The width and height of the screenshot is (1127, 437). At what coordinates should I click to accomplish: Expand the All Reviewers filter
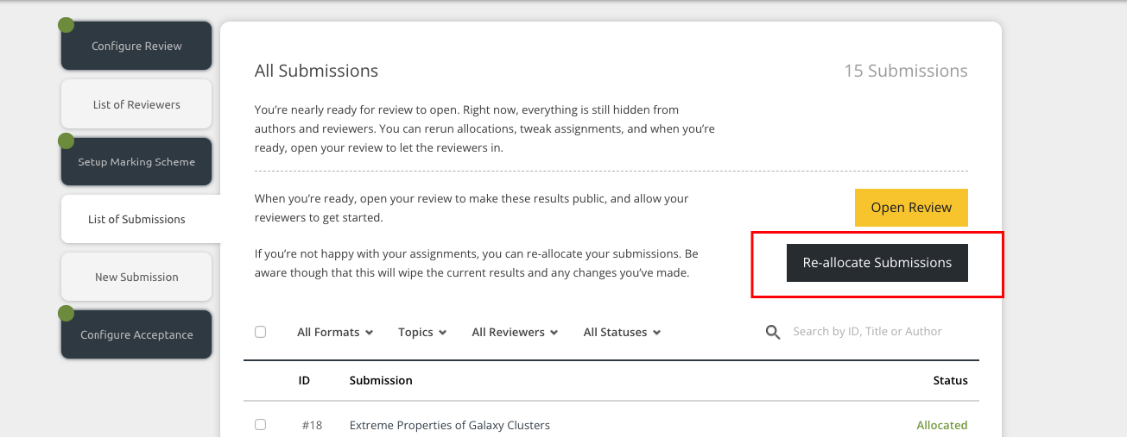point(514,332)
